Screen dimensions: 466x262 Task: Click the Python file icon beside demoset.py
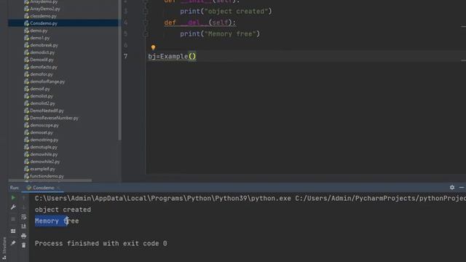click(x=26, y=132)
